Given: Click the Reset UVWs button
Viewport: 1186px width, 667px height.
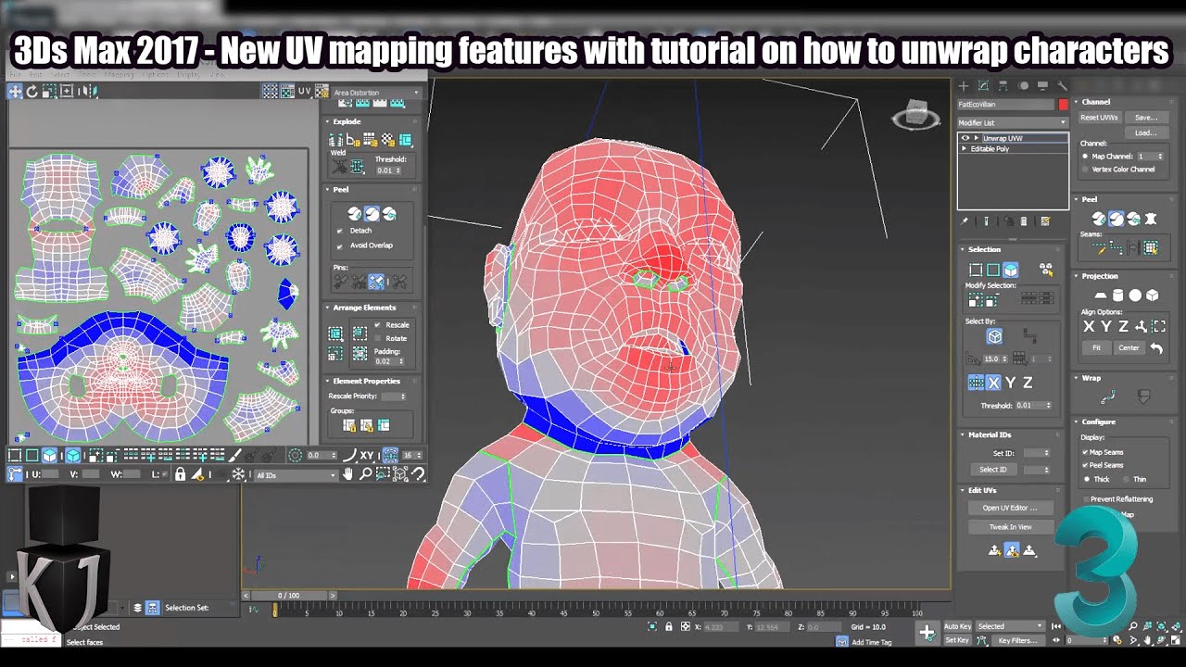Looking at the screenshot, I should [x=1100, y=118].
